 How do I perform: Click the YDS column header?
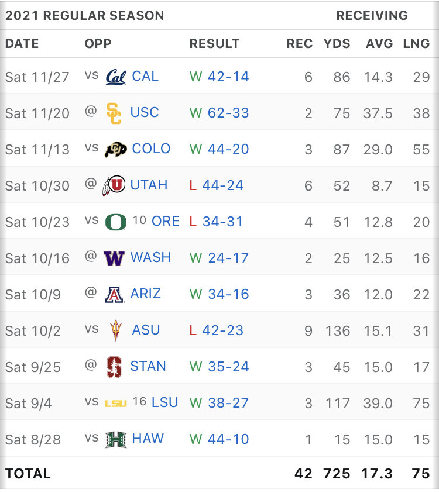click(337, 44)
